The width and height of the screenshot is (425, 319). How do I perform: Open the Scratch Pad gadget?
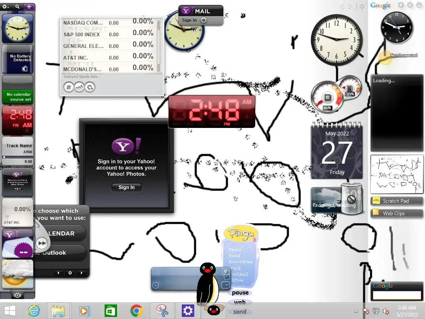[396, 201]
